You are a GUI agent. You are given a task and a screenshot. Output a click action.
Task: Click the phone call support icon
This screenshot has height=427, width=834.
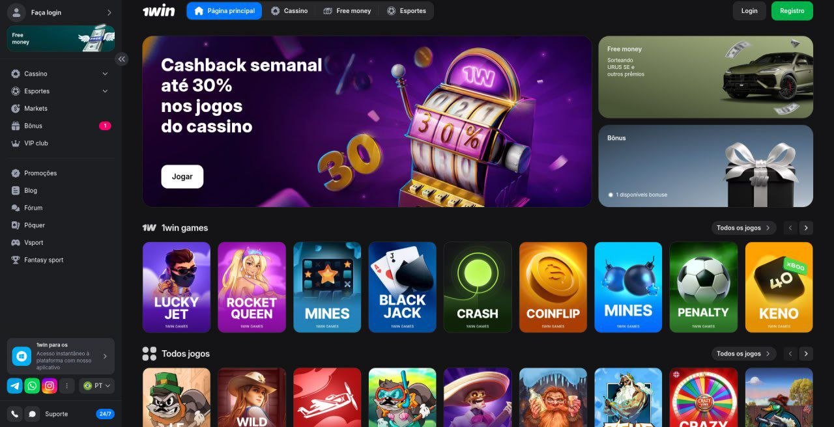[15, 414]
